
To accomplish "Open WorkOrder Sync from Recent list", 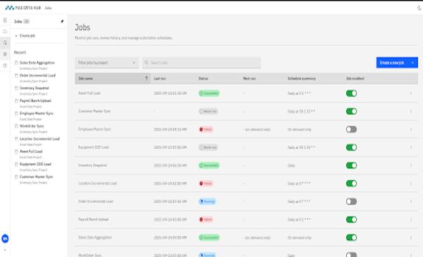I will click(32, 126).
